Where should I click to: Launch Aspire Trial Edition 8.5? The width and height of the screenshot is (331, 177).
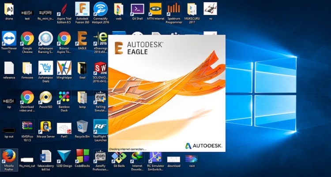64,10
